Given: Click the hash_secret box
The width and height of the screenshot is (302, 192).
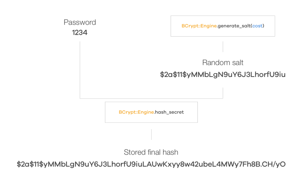Looking at the screenshot, I should click(x=151, y=112).
